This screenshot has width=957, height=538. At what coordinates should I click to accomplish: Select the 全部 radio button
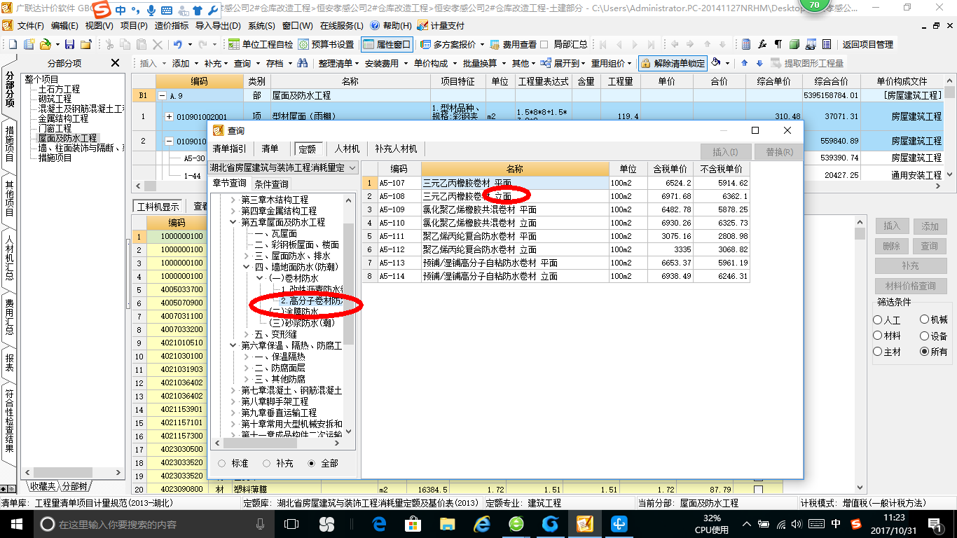312,463
